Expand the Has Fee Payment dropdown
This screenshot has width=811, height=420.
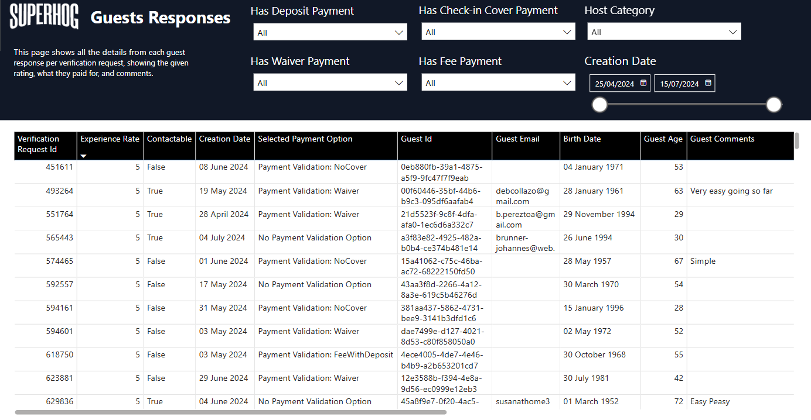[498, 83]
